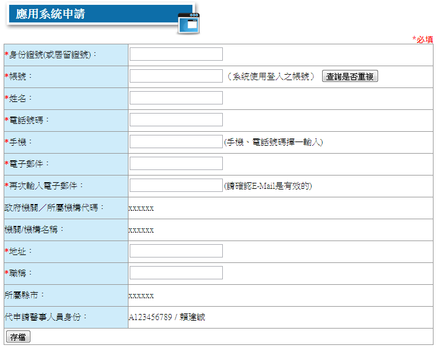Focus the 身份證號(或居留證號) input field
The height and width of the screenshot is (348, 439).
pos(176,54)
